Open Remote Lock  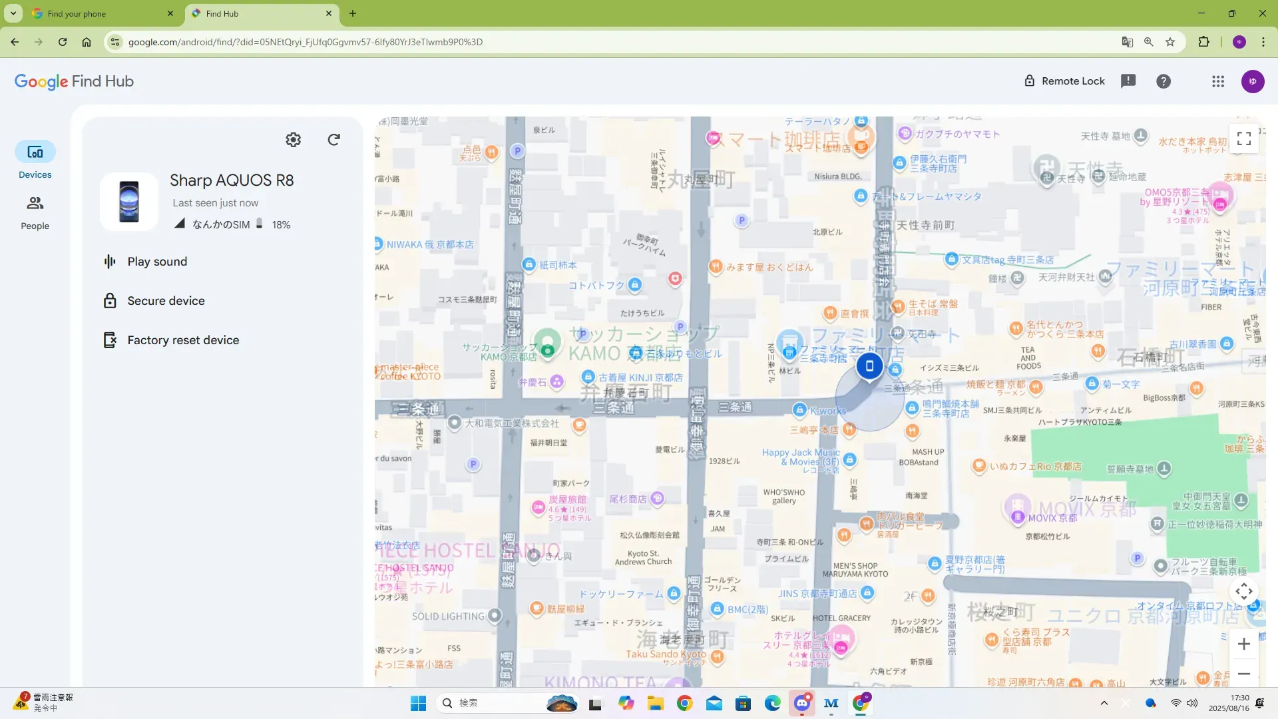click(x=1064, y=81)
